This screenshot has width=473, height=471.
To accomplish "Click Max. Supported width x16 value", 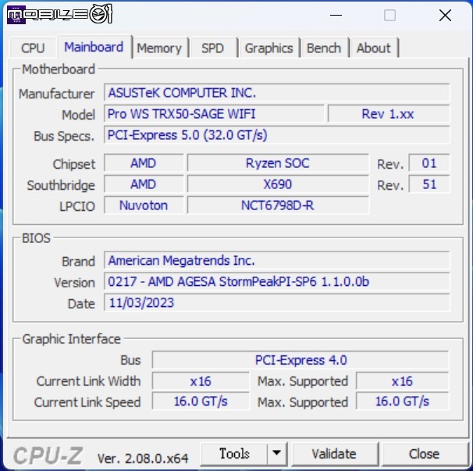I will coord(403,381).
